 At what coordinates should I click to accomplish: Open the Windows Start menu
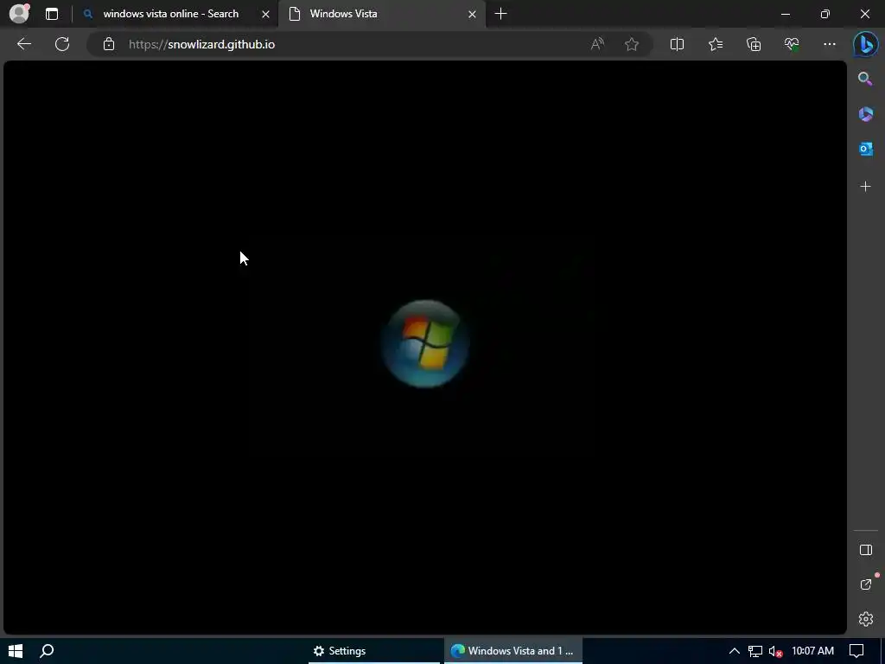[x=16, y=651]
